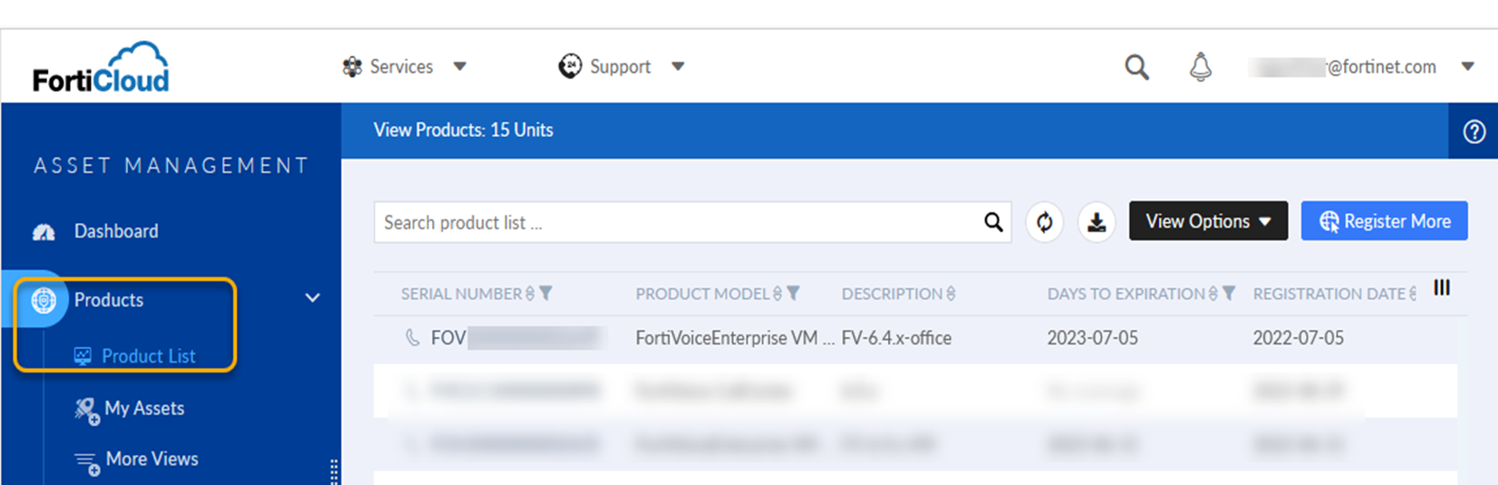Open the help question mark icon
Image resolution: width=1498 pixels, height=485 pixels.
click(1474, 131)
